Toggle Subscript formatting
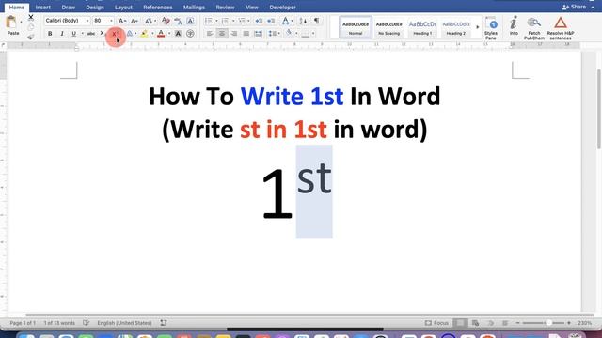This screenshot has width=602, height=338. [103, 34]
